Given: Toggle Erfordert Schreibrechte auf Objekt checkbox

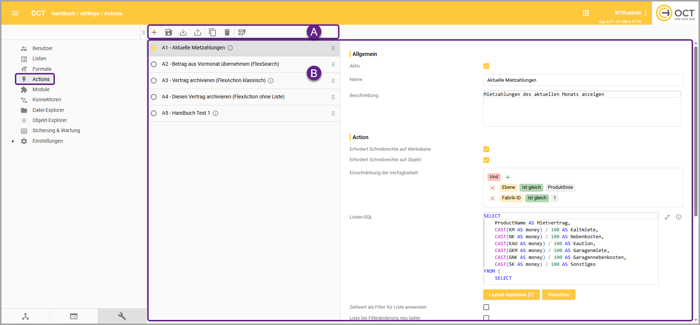Looking at the screenshot, I should pyautogui.click(x=486, y=160).
